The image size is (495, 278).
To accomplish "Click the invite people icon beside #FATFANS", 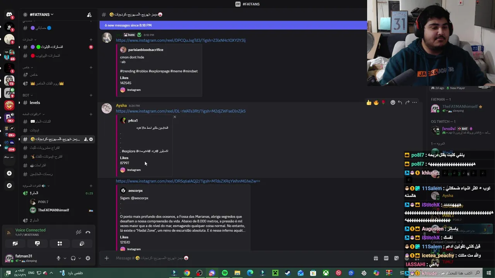I will (89, 15).
